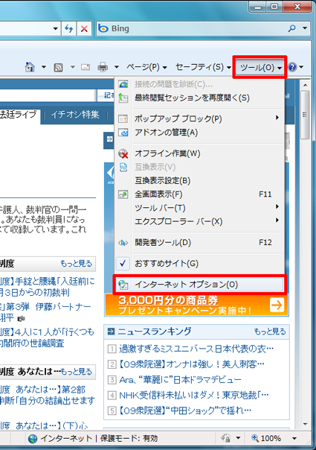Click the vertical scrollbar up arrow
The image size is (316, 450).
tap(305, 85)
